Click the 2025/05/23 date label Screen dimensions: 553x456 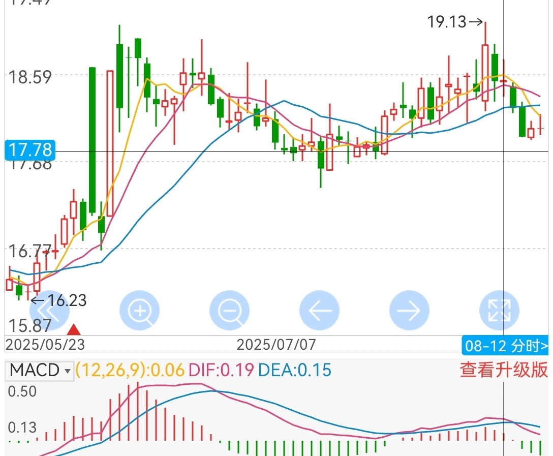coord(45,345)
